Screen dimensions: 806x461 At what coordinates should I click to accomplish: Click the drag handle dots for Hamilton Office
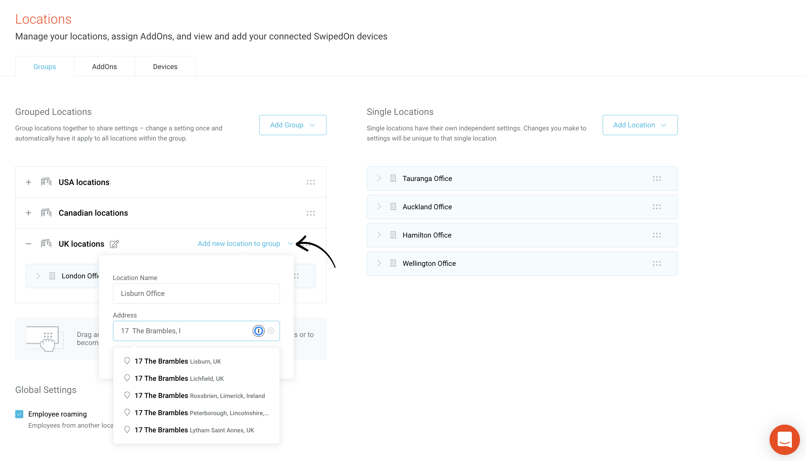click(x=657, y=235)
